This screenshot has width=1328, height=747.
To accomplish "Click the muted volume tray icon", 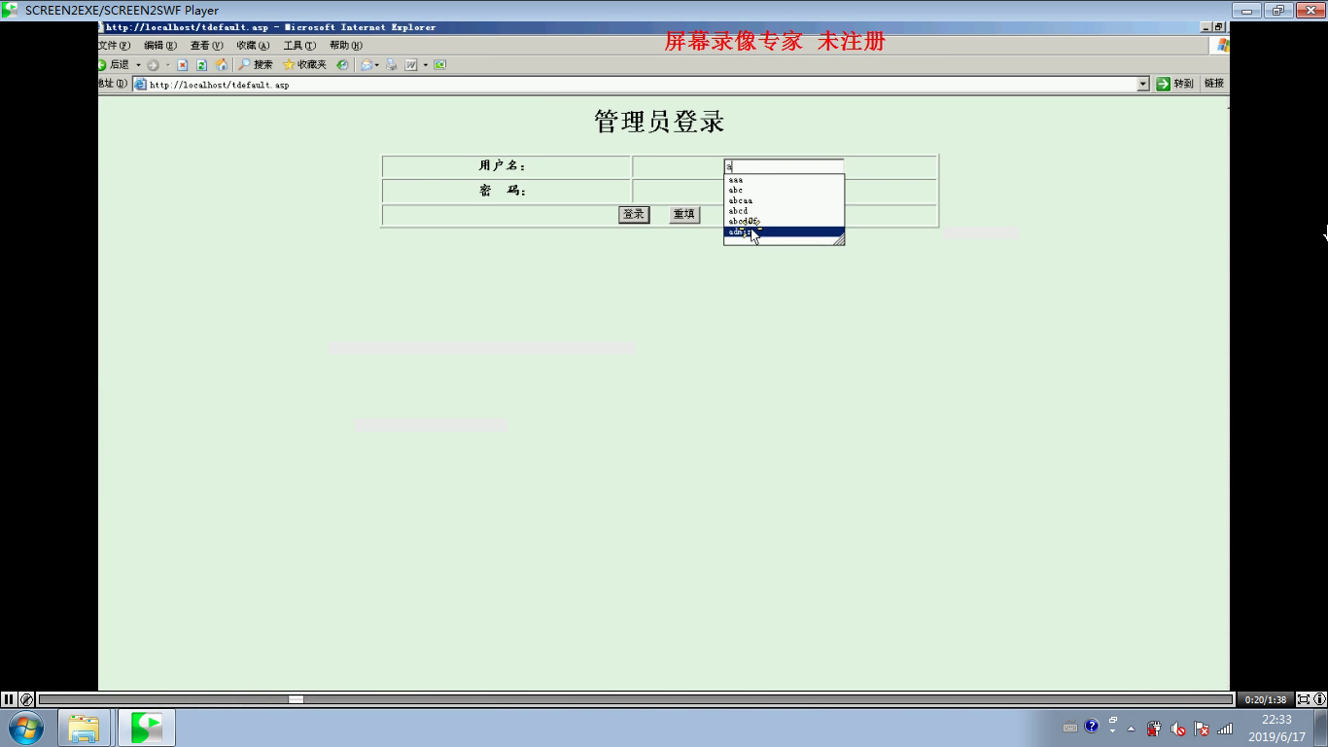I will coord(1178,729).
